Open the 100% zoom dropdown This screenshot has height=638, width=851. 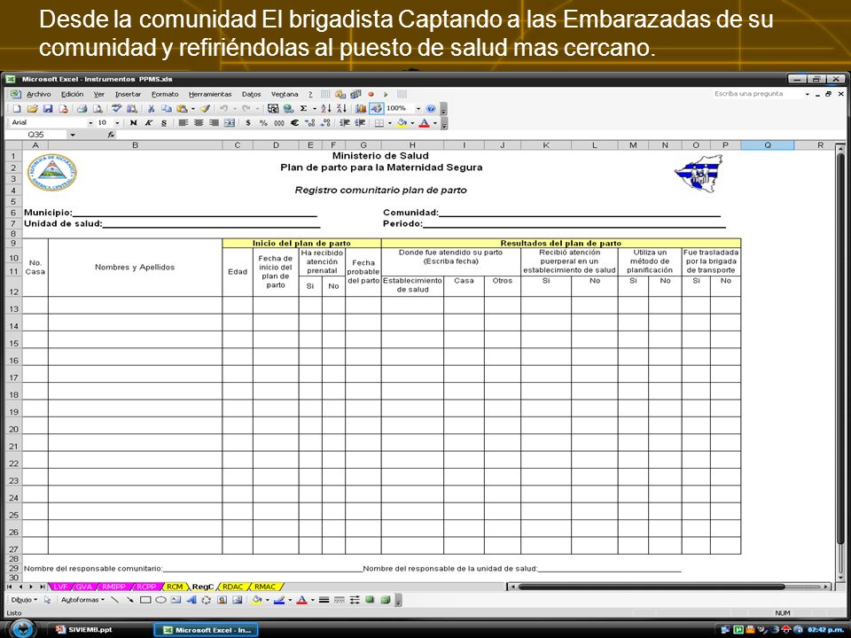[418, 108]
